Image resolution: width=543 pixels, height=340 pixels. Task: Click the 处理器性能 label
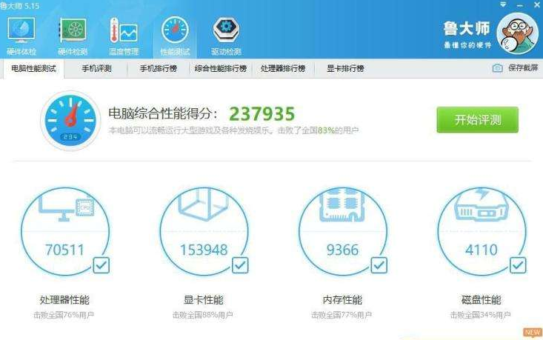pyautogui.click(x=64, y=300)
